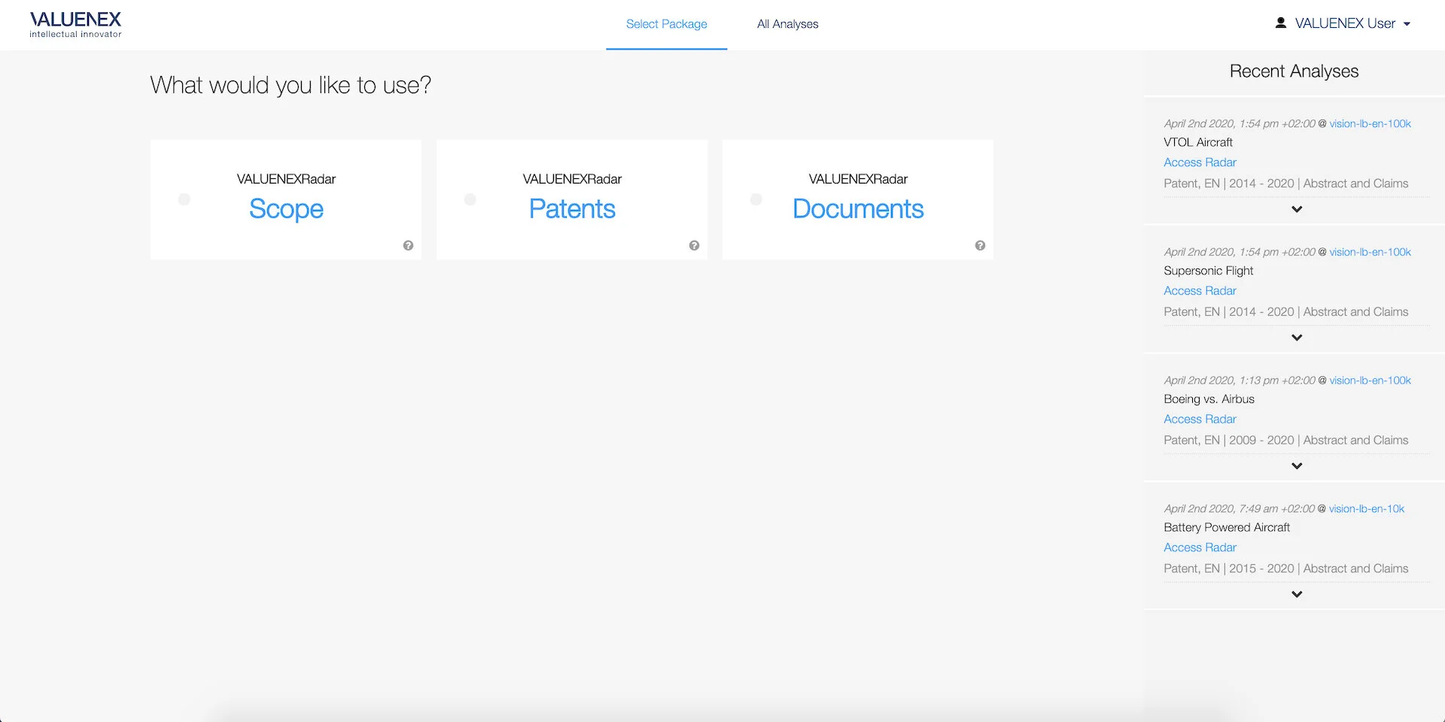Select the Scope package radio button
1445x722 pixels.
(x=184, y=199)
